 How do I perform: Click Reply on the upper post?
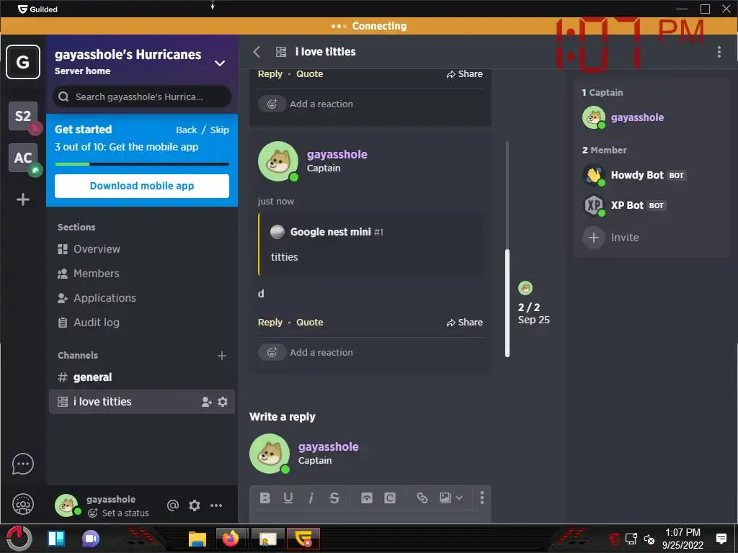[270, 74]
